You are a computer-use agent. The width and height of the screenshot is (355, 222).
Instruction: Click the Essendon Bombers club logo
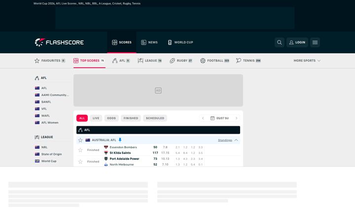click(106, 147)
